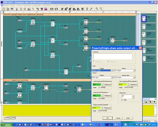This screenshot has width=158, height=127.
Task: Open the View menu
Action: tap(20, 5)
